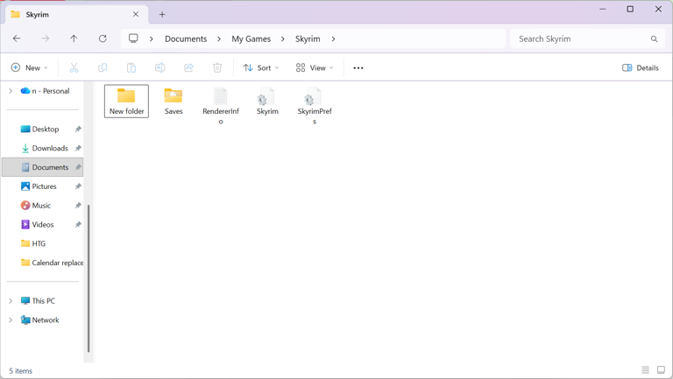Select the Saves folder

(x=174, y=101)
